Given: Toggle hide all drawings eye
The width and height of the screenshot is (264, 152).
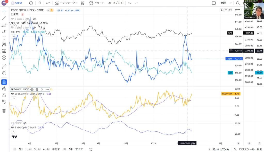Looking at the screenshot, I should tap(4, 101).
